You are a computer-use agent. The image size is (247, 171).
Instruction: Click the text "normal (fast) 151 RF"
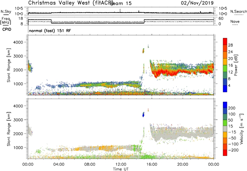50,31
